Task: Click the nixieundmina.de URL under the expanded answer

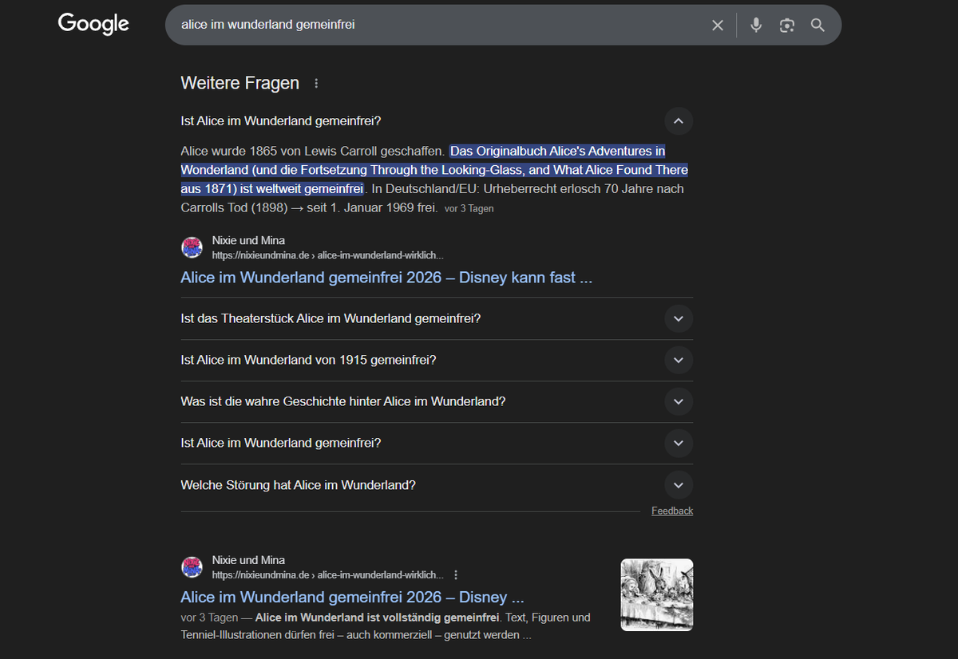Action: (327, 255)
